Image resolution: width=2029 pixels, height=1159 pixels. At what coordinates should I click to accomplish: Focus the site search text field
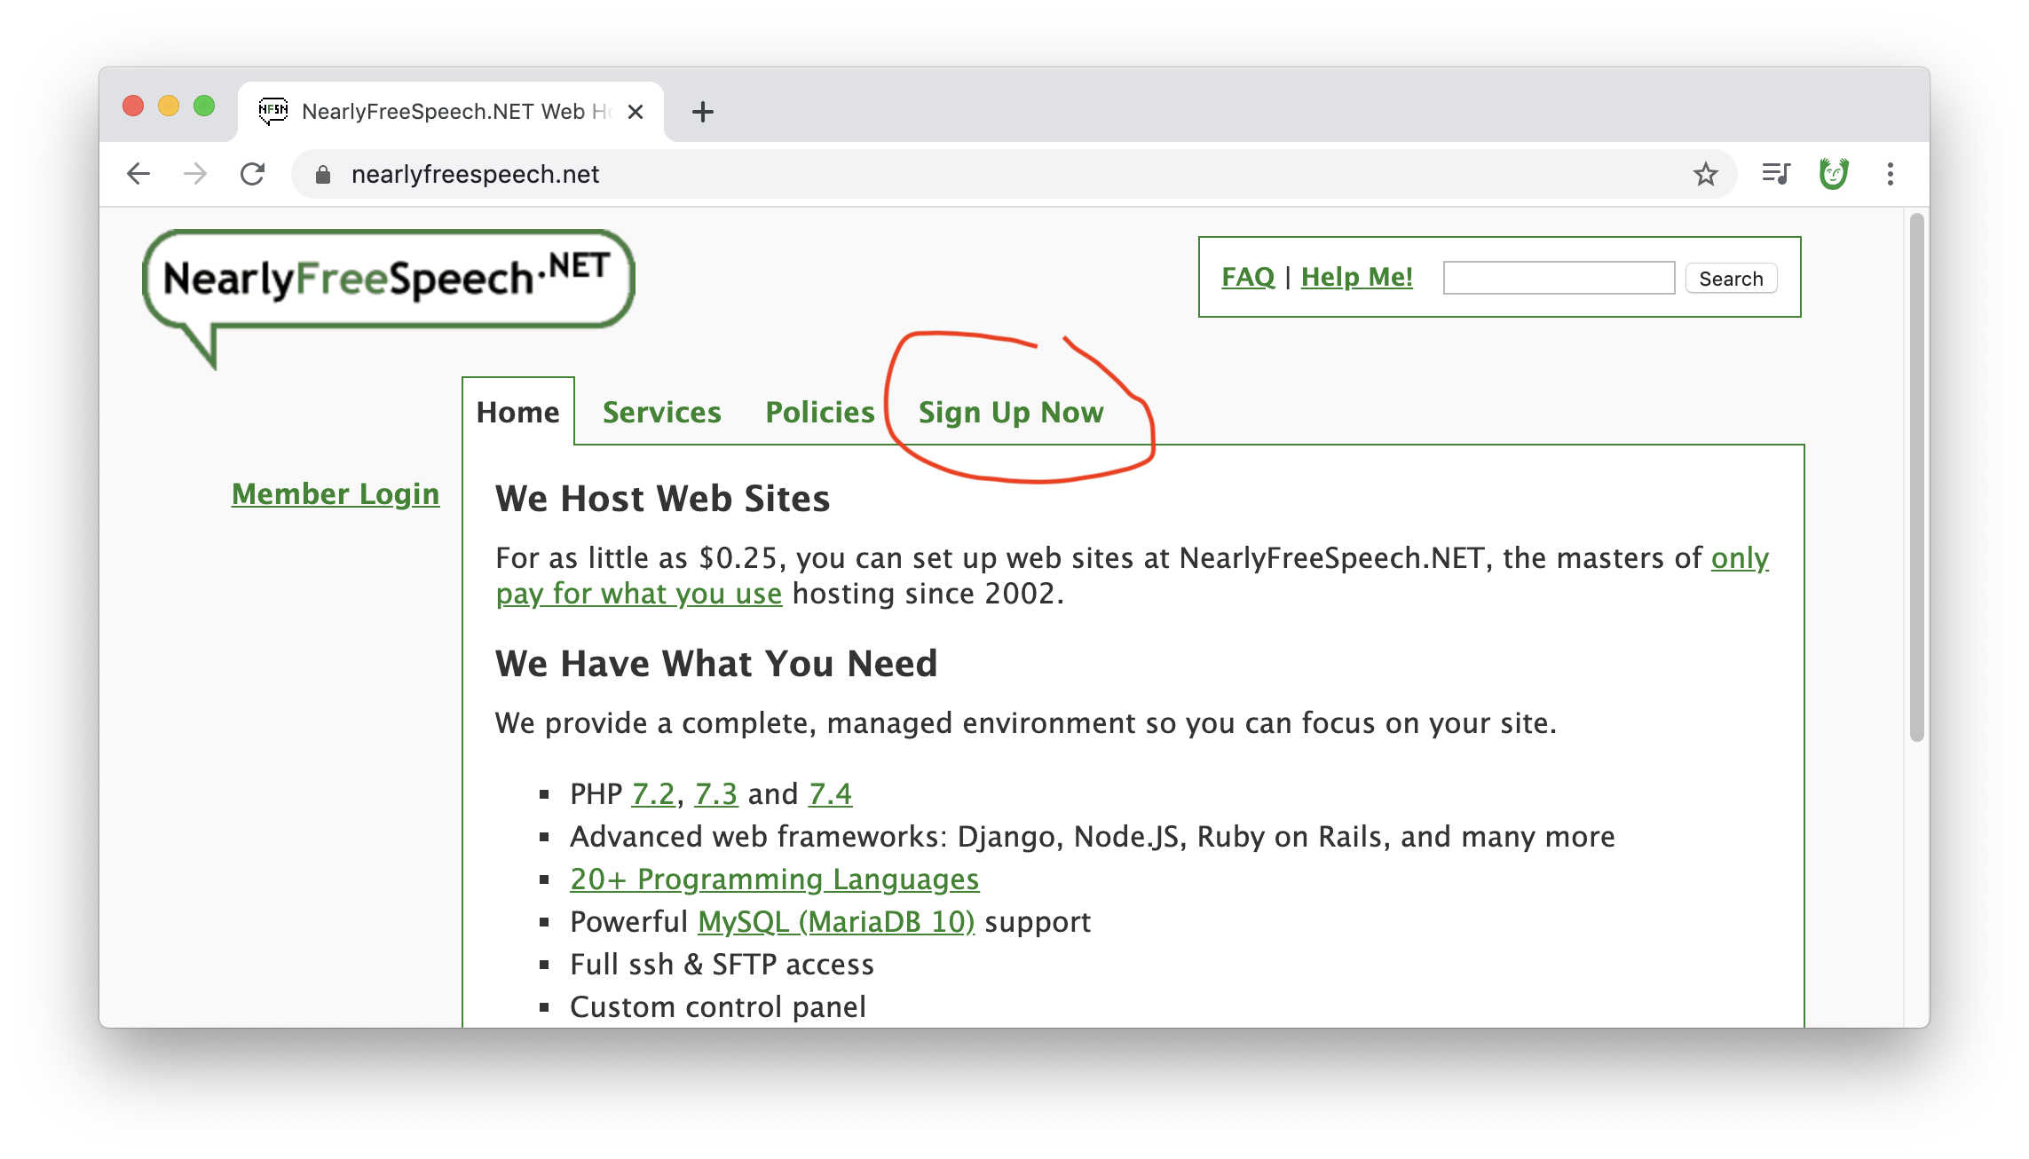pos(1559,278)
